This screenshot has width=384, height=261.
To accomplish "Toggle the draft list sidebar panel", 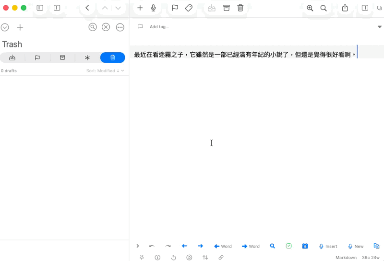I will click(x=40, y=8).
